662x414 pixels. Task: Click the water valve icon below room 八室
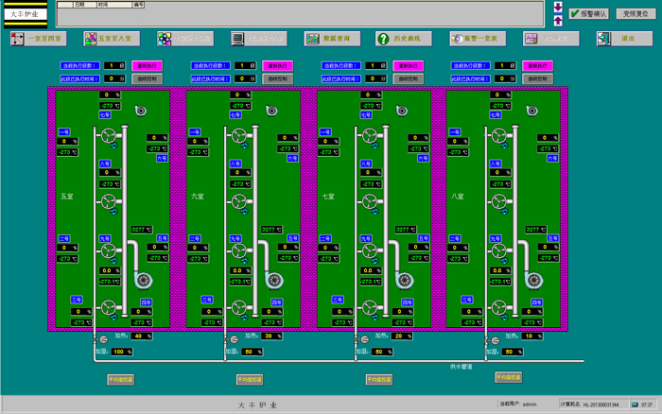[x=493, y=340]
